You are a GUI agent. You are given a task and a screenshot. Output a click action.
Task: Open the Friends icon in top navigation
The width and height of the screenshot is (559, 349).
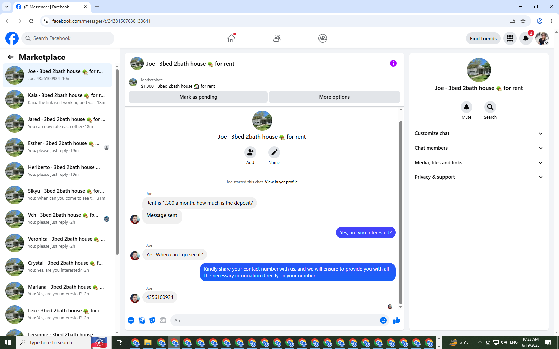(277, 38)
